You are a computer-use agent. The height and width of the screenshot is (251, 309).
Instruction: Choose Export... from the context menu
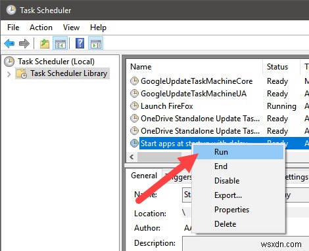[238, 195]
